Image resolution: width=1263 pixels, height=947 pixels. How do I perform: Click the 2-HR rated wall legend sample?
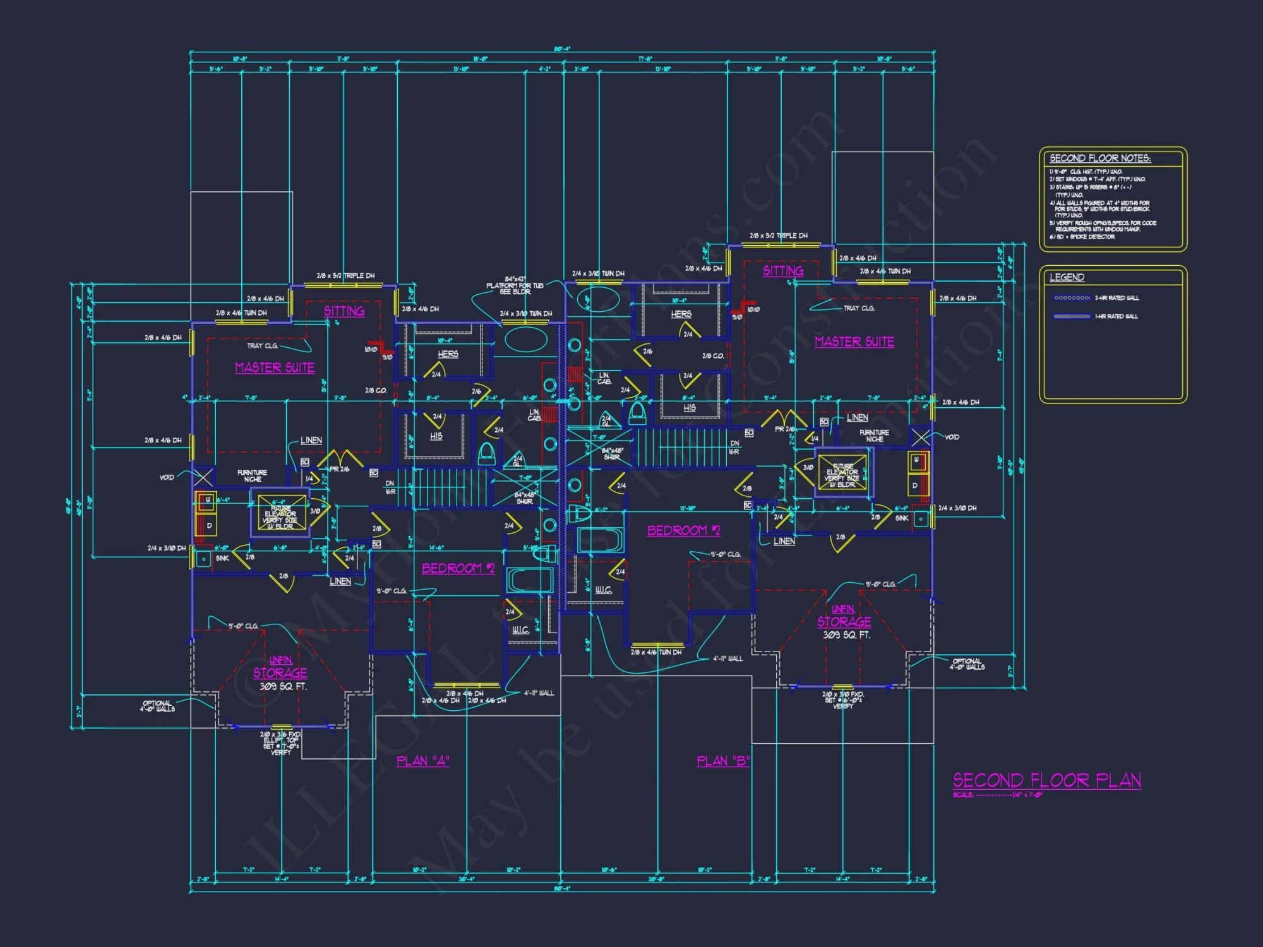click(x=1072, y=297)
